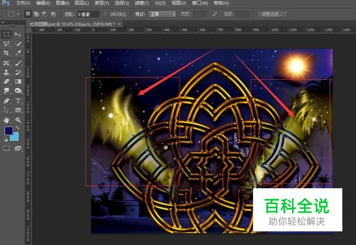Viewport: 356px width, 245px height.
Task: Select the Clone Stamp tool
Action: coord(7,72)
